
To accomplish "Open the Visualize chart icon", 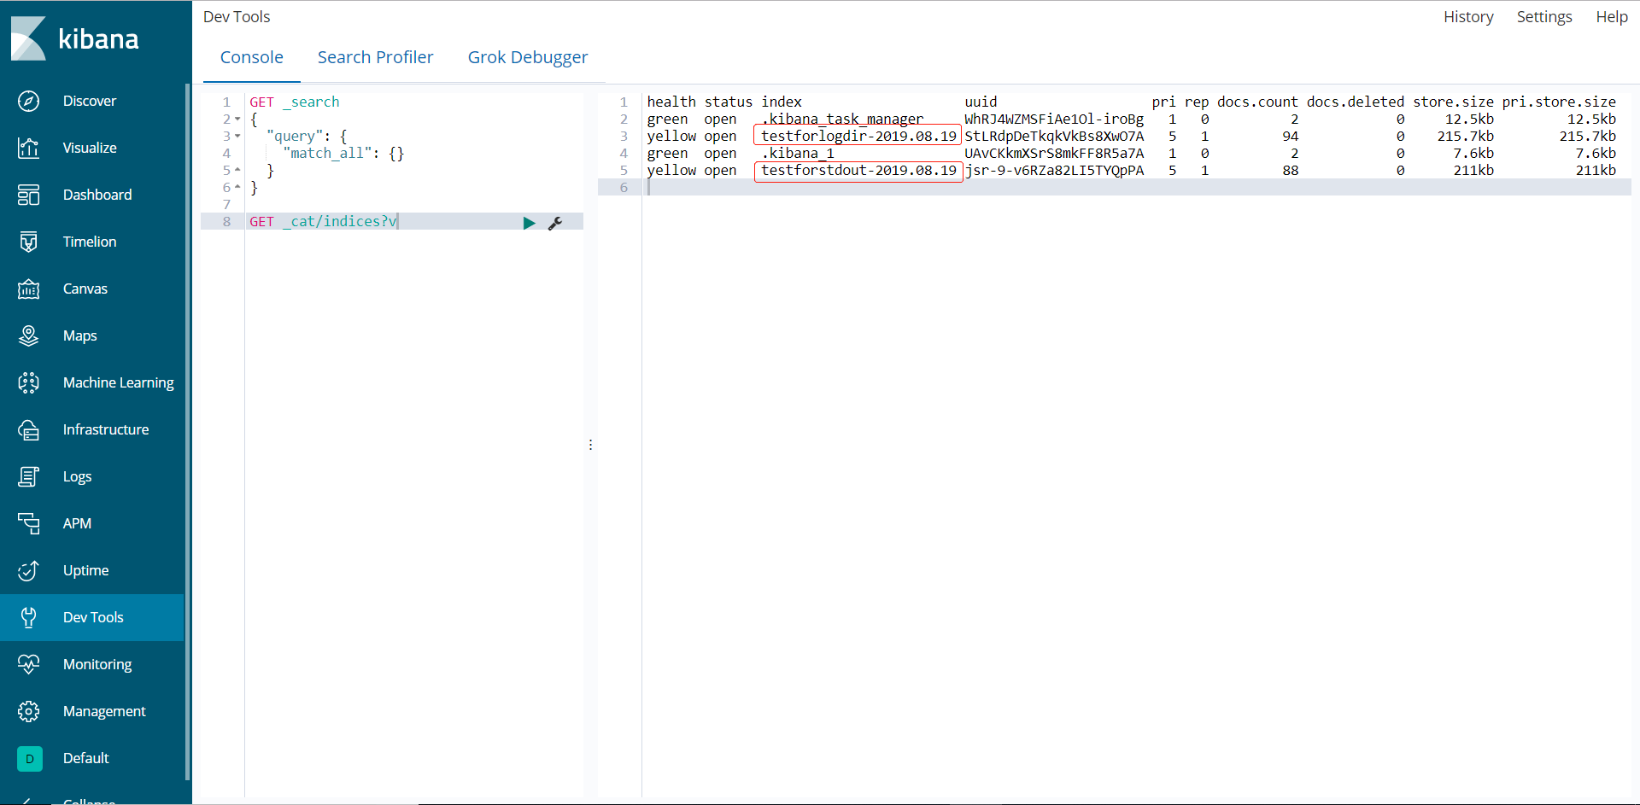I will [x=28, y=148].
